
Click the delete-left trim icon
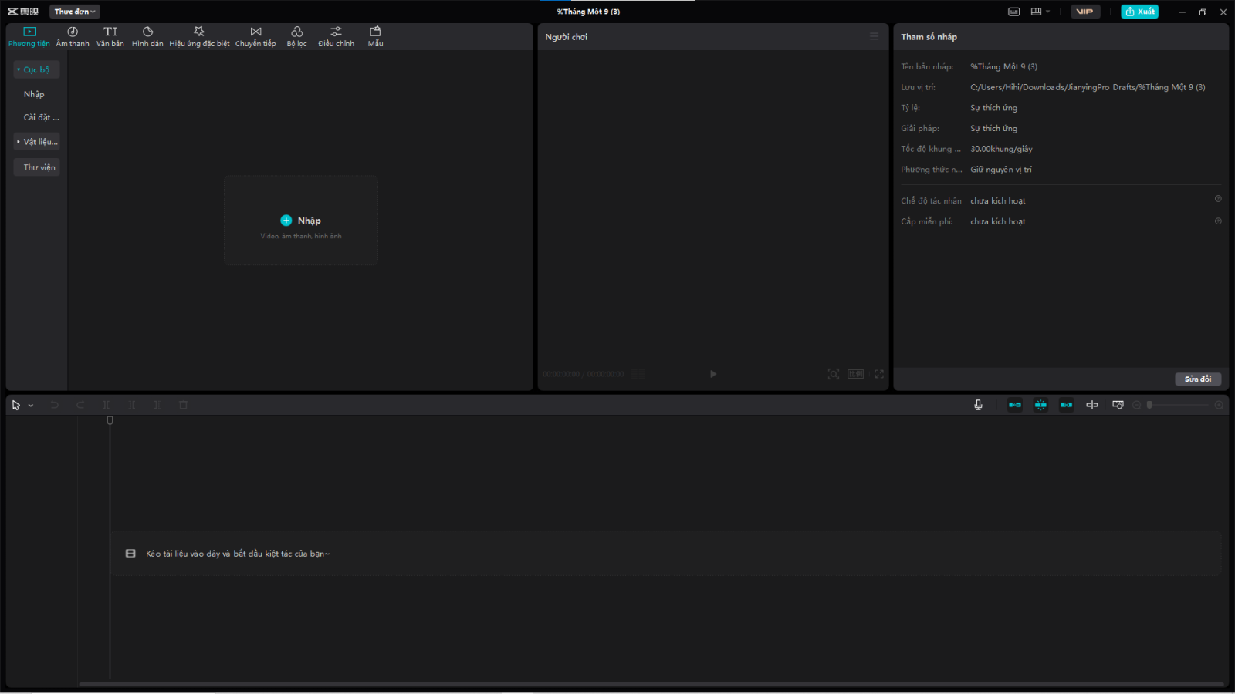pyautogui.click(x=132, y=405)
